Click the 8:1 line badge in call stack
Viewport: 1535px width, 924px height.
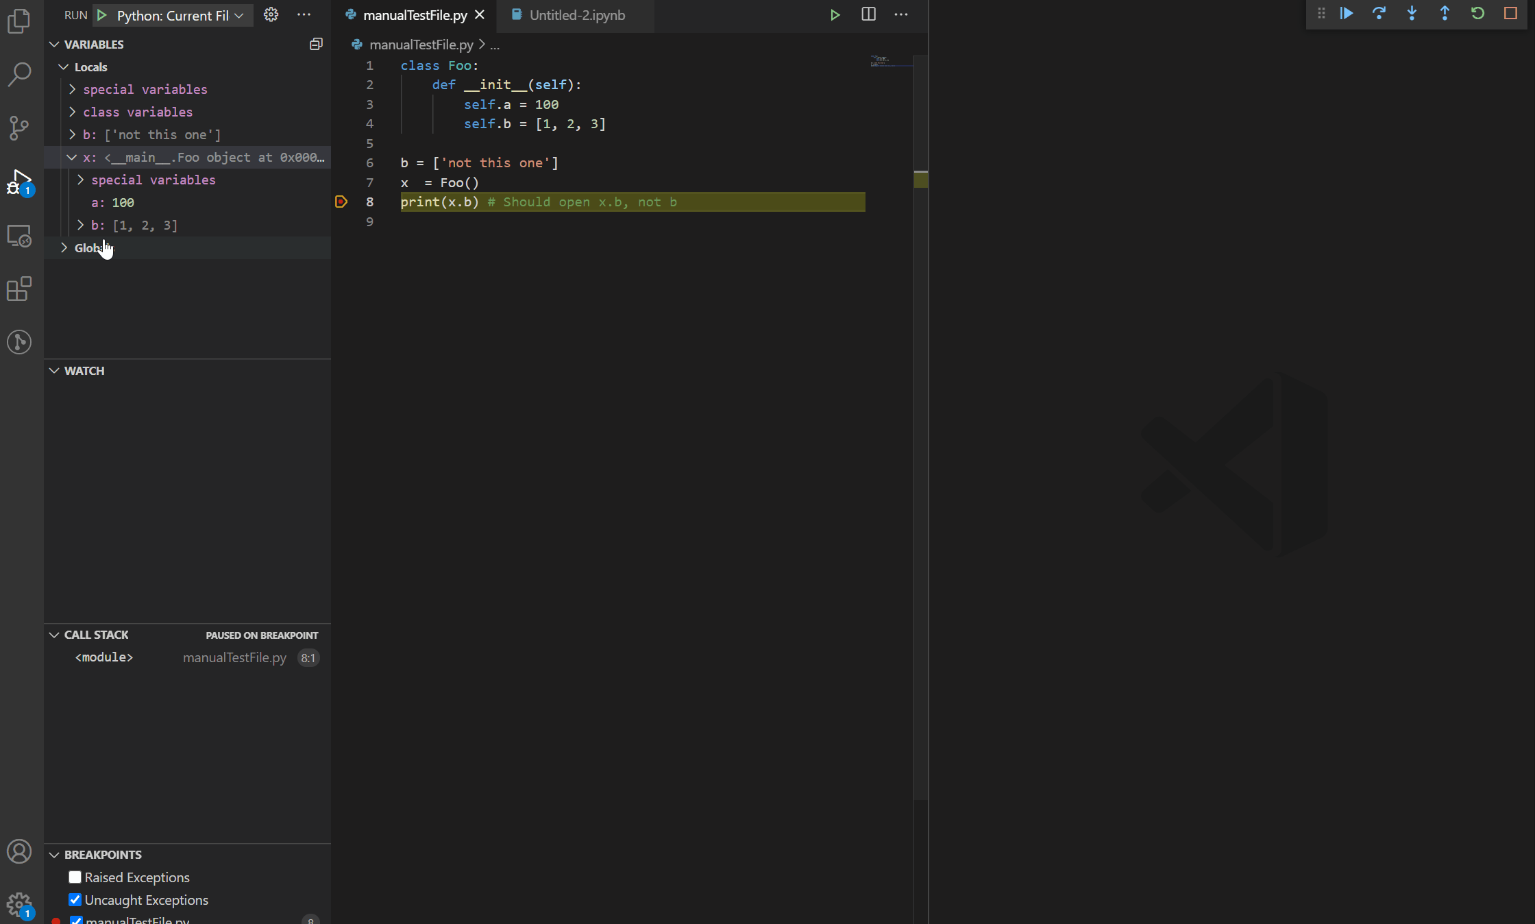click(x=308, y=657)
